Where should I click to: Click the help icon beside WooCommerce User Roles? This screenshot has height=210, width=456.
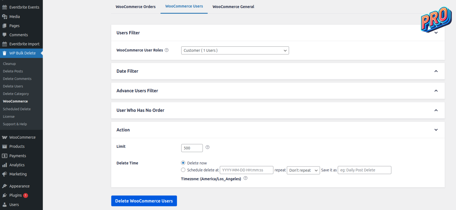point(167,50)
